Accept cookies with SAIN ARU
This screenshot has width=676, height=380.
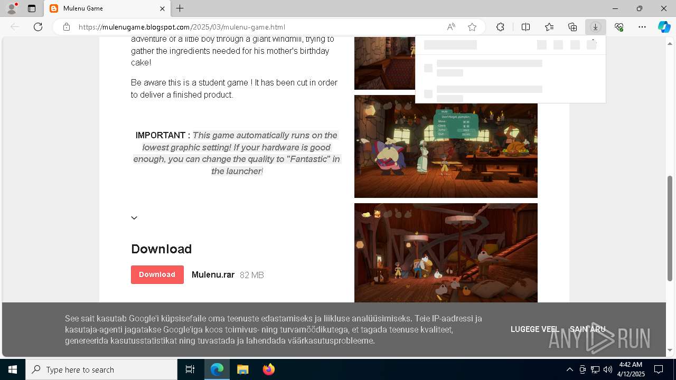(587, 329)
